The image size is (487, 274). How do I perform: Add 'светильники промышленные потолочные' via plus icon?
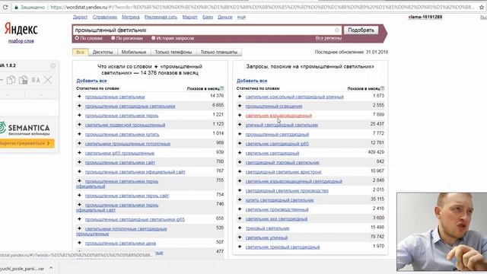coord(79,144)
